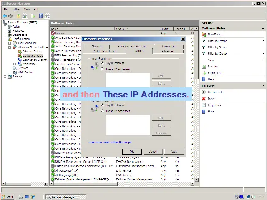
Task: Click Cancel in Limewire Properties
Action: (153, 151)
